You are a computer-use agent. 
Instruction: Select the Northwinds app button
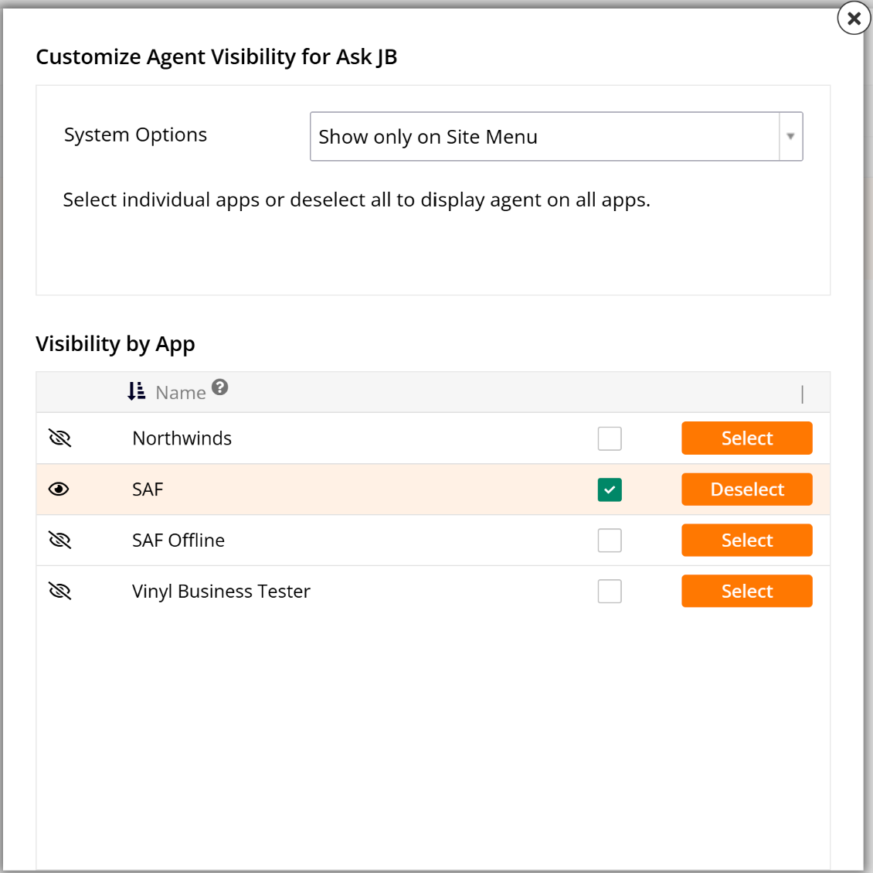coord(746,438)
